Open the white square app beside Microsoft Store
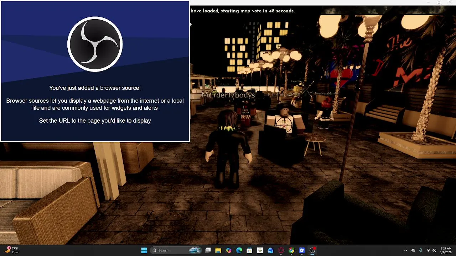 pos(260,250)
